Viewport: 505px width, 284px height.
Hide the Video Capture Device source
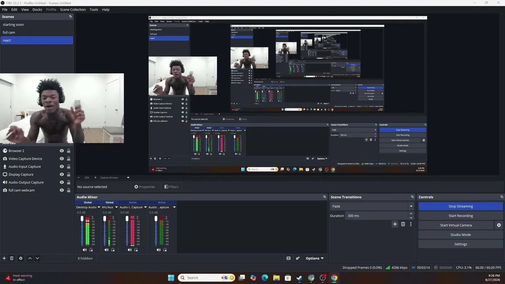tap(62, 159)
